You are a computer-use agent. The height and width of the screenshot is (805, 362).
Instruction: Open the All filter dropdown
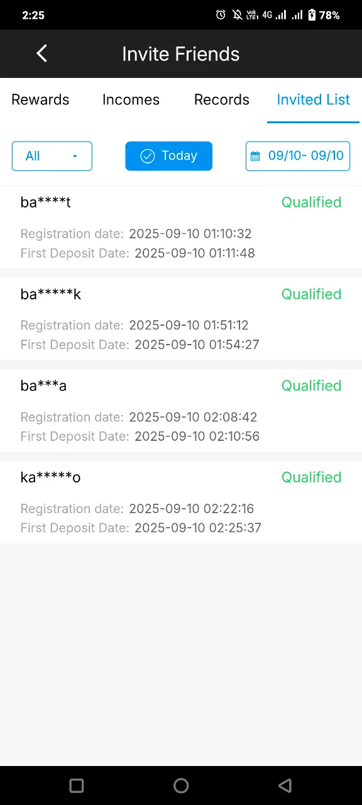[x=52, y=156]
